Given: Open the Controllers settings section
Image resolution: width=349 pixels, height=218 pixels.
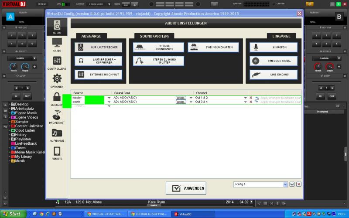Looking at the screenshot, I should click(57, 63).
